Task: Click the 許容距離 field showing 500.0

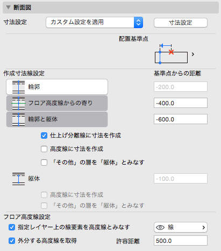Action: 181,241
